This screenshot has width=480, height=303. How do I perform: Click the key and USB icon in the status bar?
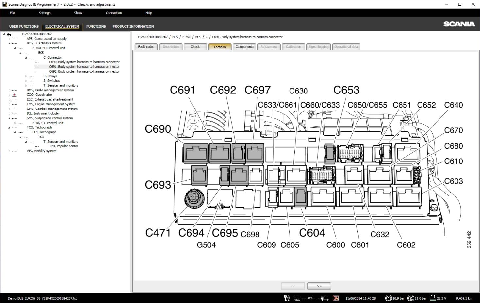[x=287, y=298]
